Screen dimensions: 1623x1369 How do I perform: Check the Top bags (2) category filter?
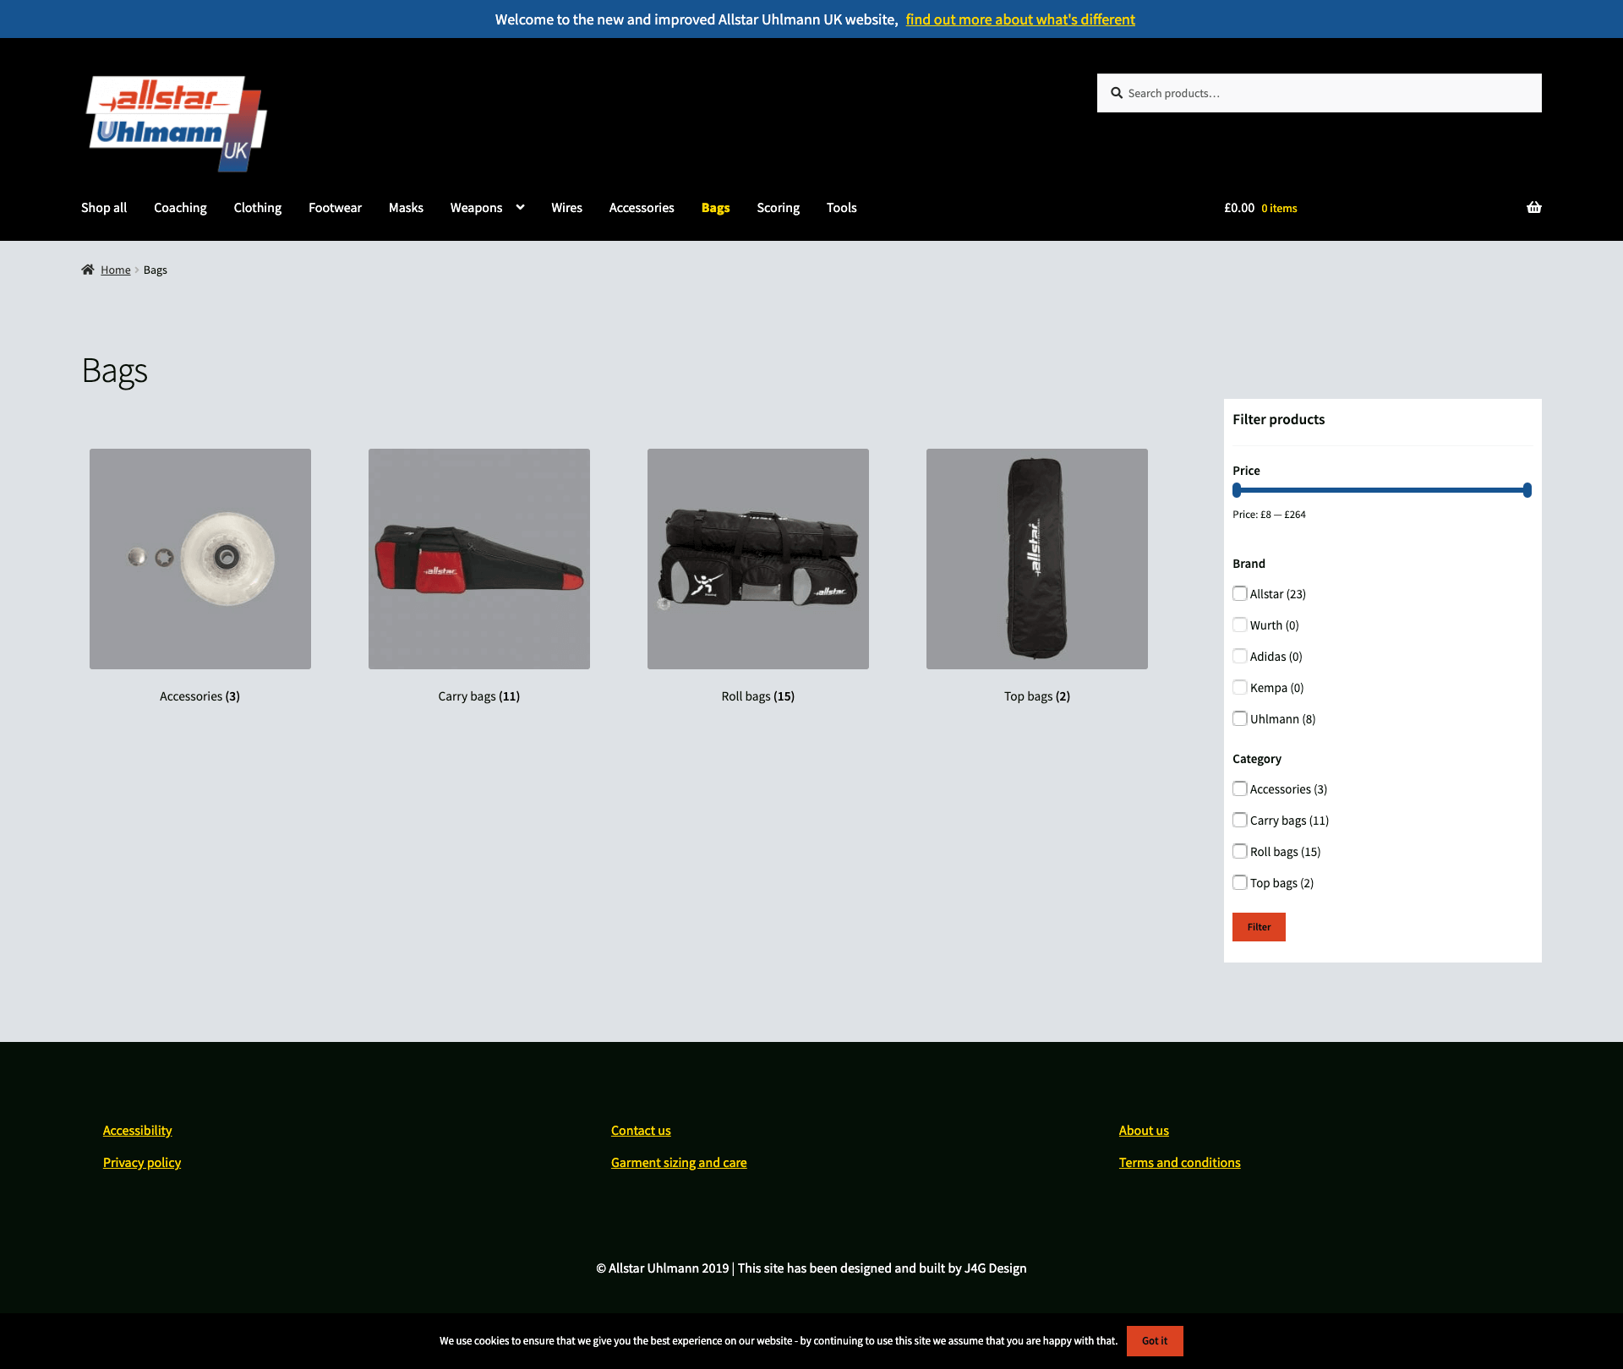tap(1239, 882)
